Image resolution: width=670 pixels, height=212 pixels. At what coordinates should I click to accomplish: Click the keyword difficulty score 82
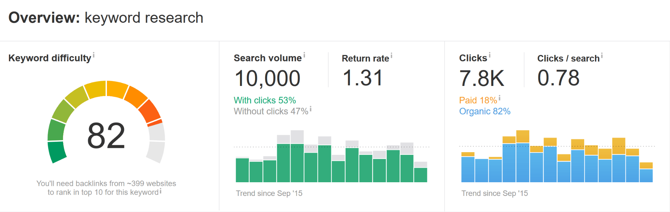pyautogui.click(x=106, y=135)
